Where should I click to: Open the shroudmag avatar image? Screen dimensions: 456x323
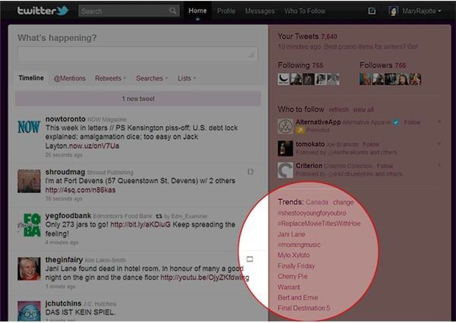[x=29, y=181]
